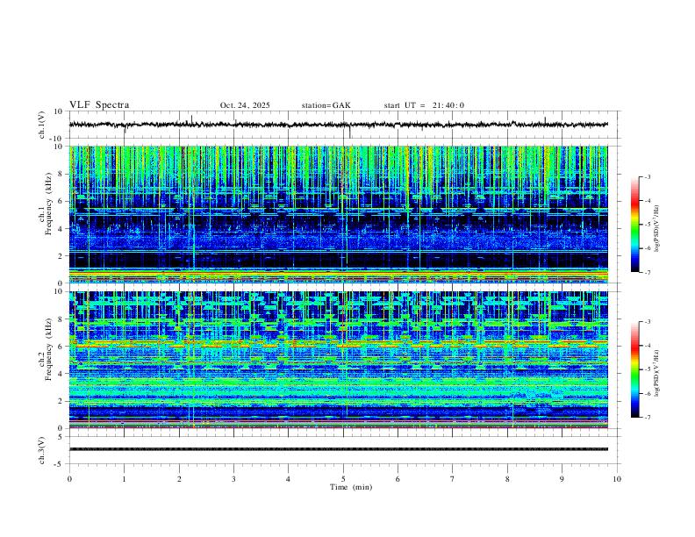Click the color scale bar beside ch.2 spectrogram
Viewport: 695px width, 537px height.
click(634, 369)
